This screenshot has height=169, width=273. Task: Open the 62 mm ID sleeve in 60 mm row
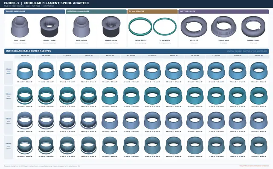pyautogui.click(x=131, y=120)
